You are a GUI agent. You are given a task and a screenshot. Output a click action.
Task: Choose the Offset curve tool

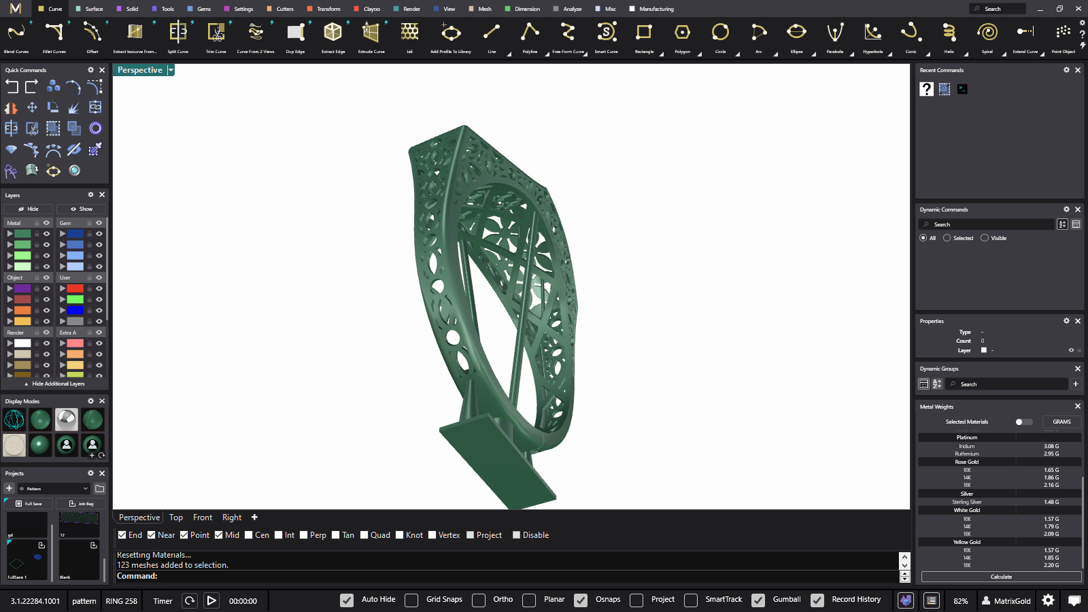[92, 37]
